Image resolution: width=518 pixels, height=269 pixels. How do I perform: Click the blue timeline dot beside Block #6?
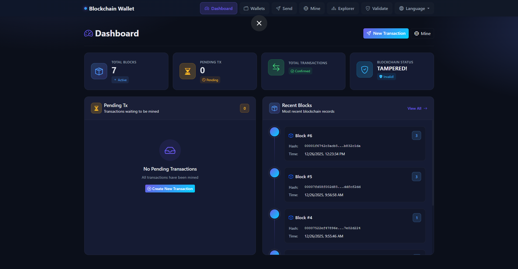[x=274, y=132]
